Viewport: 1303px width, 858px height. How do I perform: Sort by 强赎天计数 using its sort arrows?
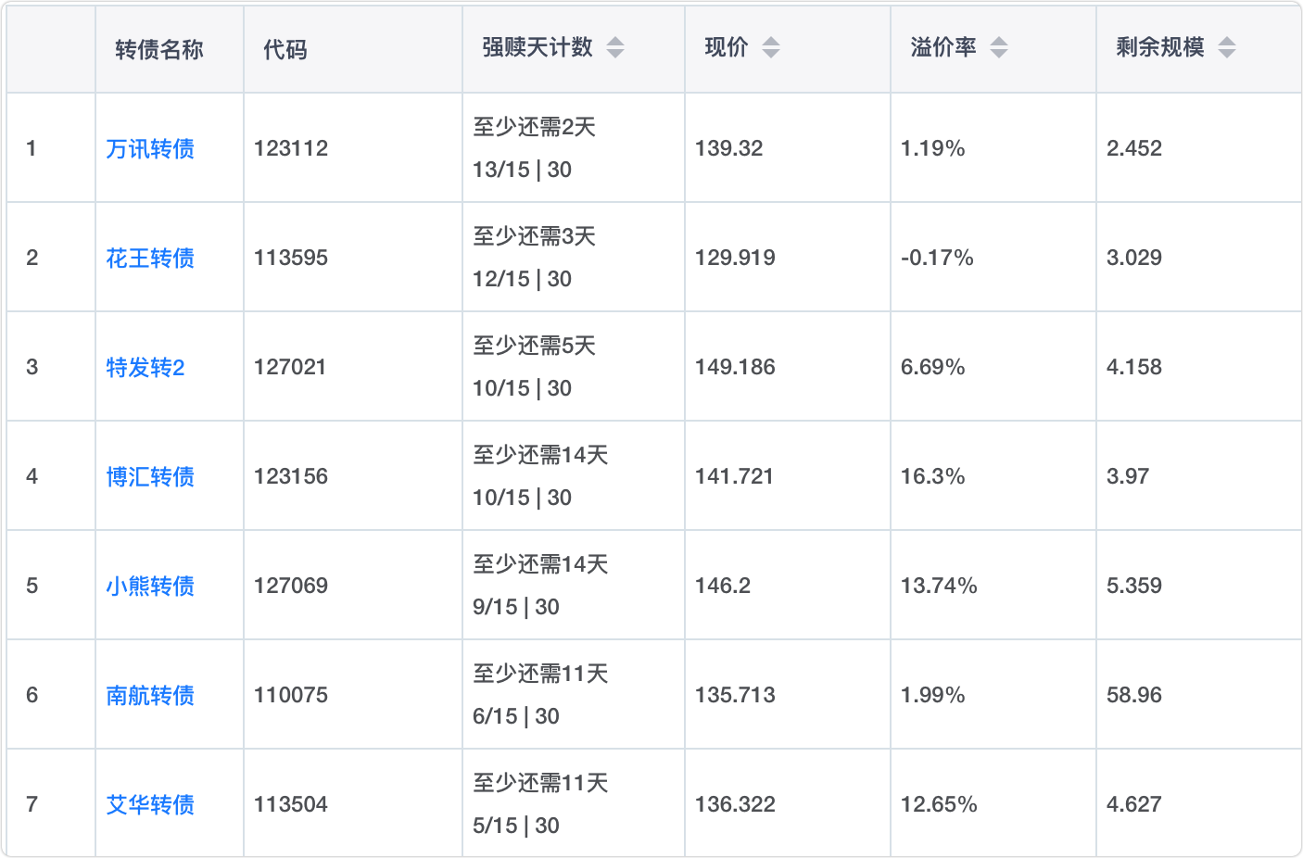tap(615, 47)
